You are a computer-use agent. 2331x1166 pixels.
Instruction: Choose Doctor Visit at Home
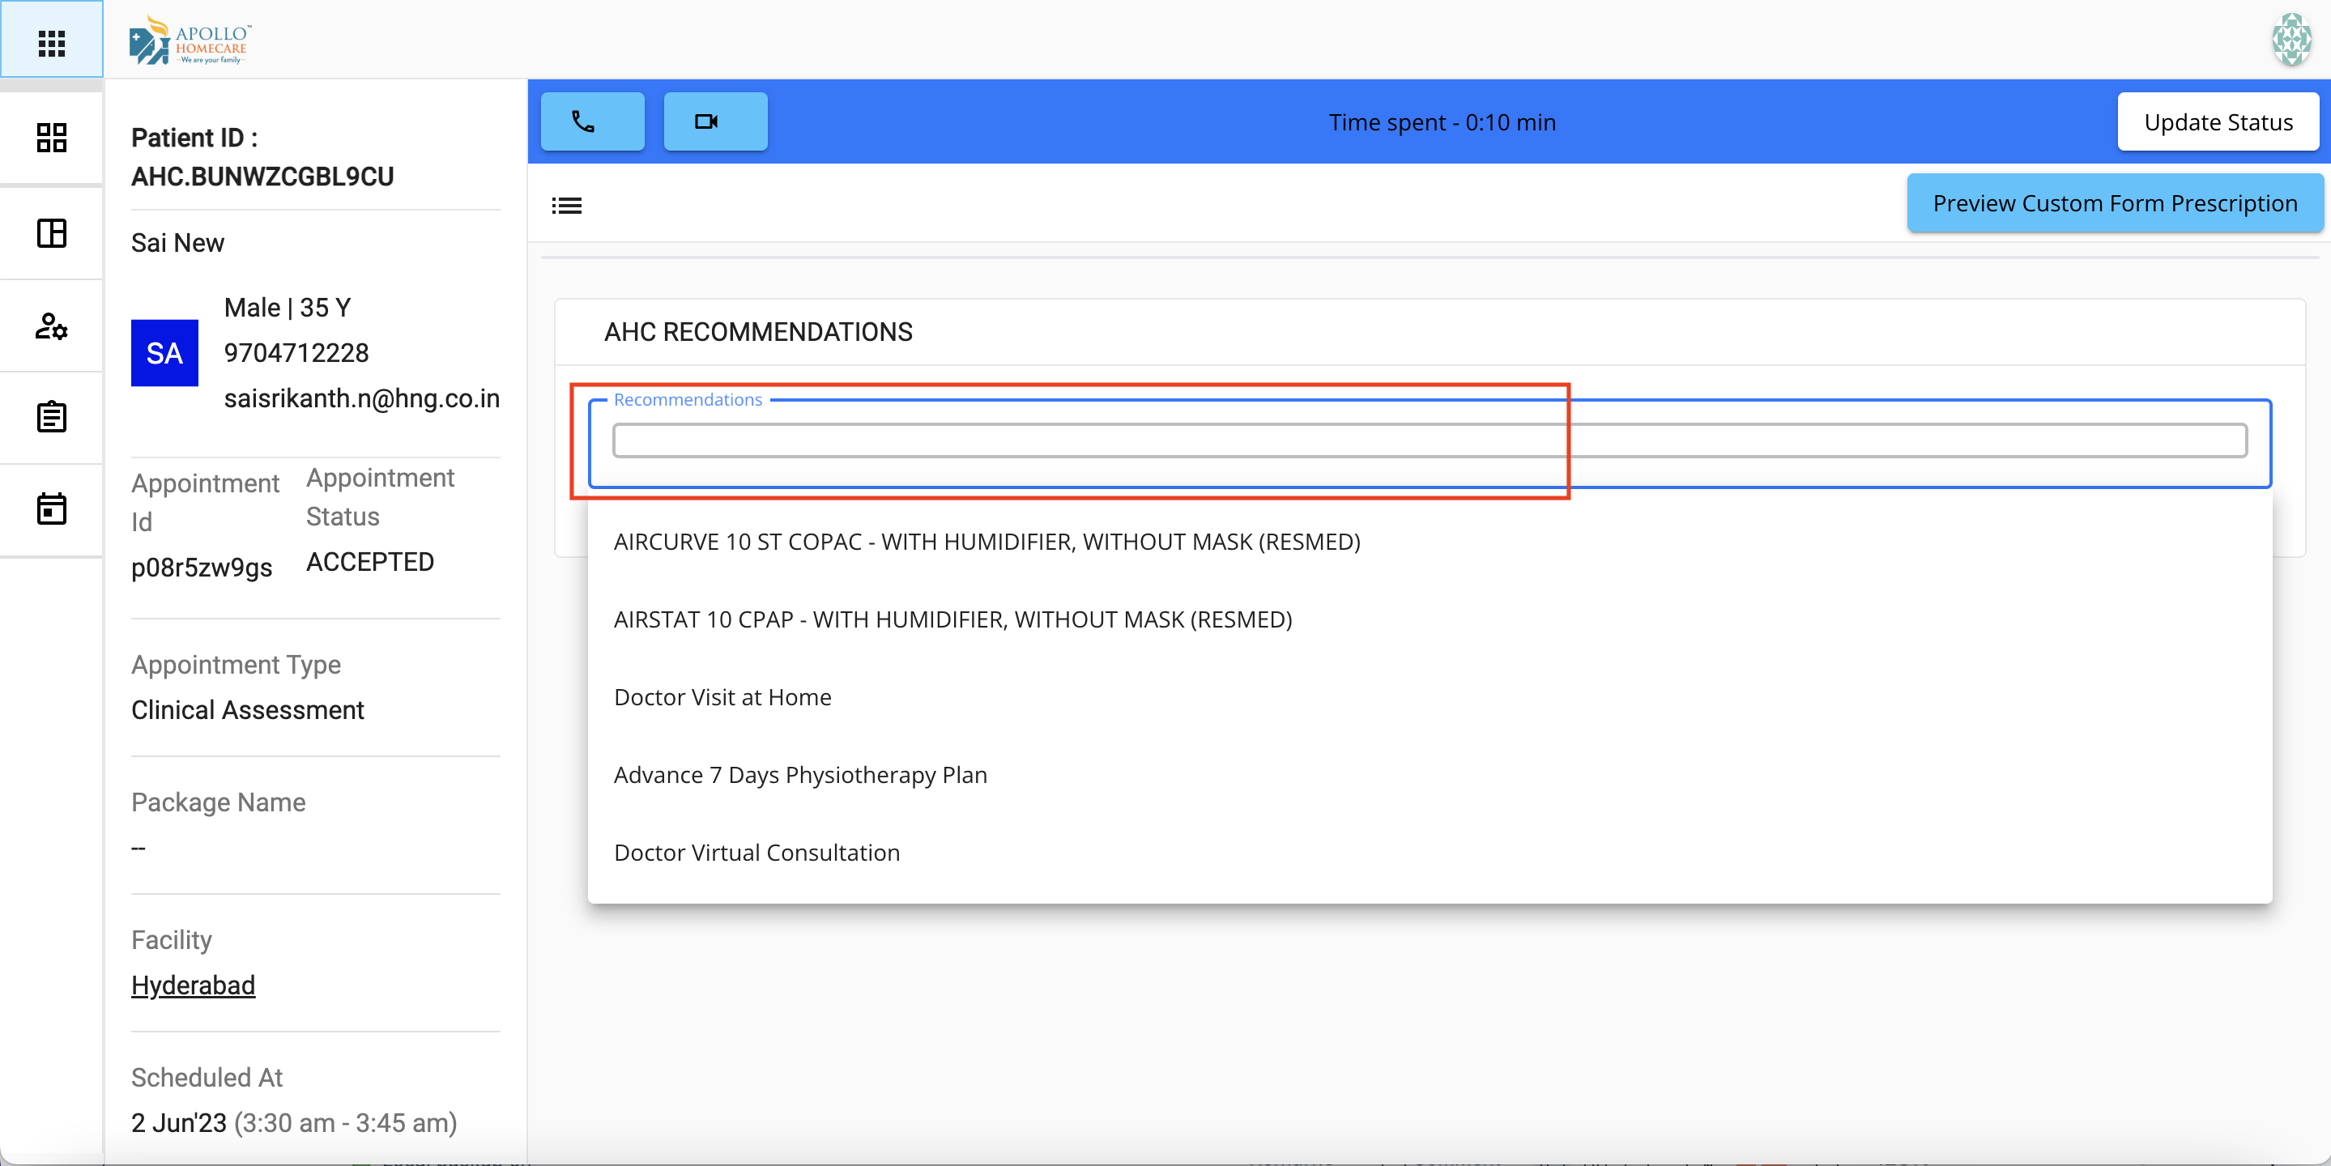point(722,696)
